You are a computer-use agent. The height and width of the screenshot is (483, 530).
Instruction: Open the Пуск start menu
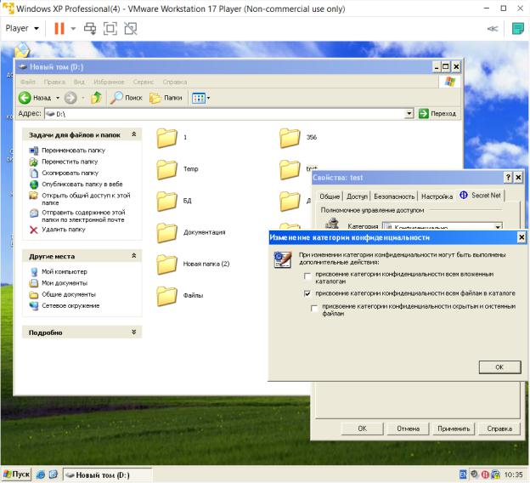pos(17,474)
